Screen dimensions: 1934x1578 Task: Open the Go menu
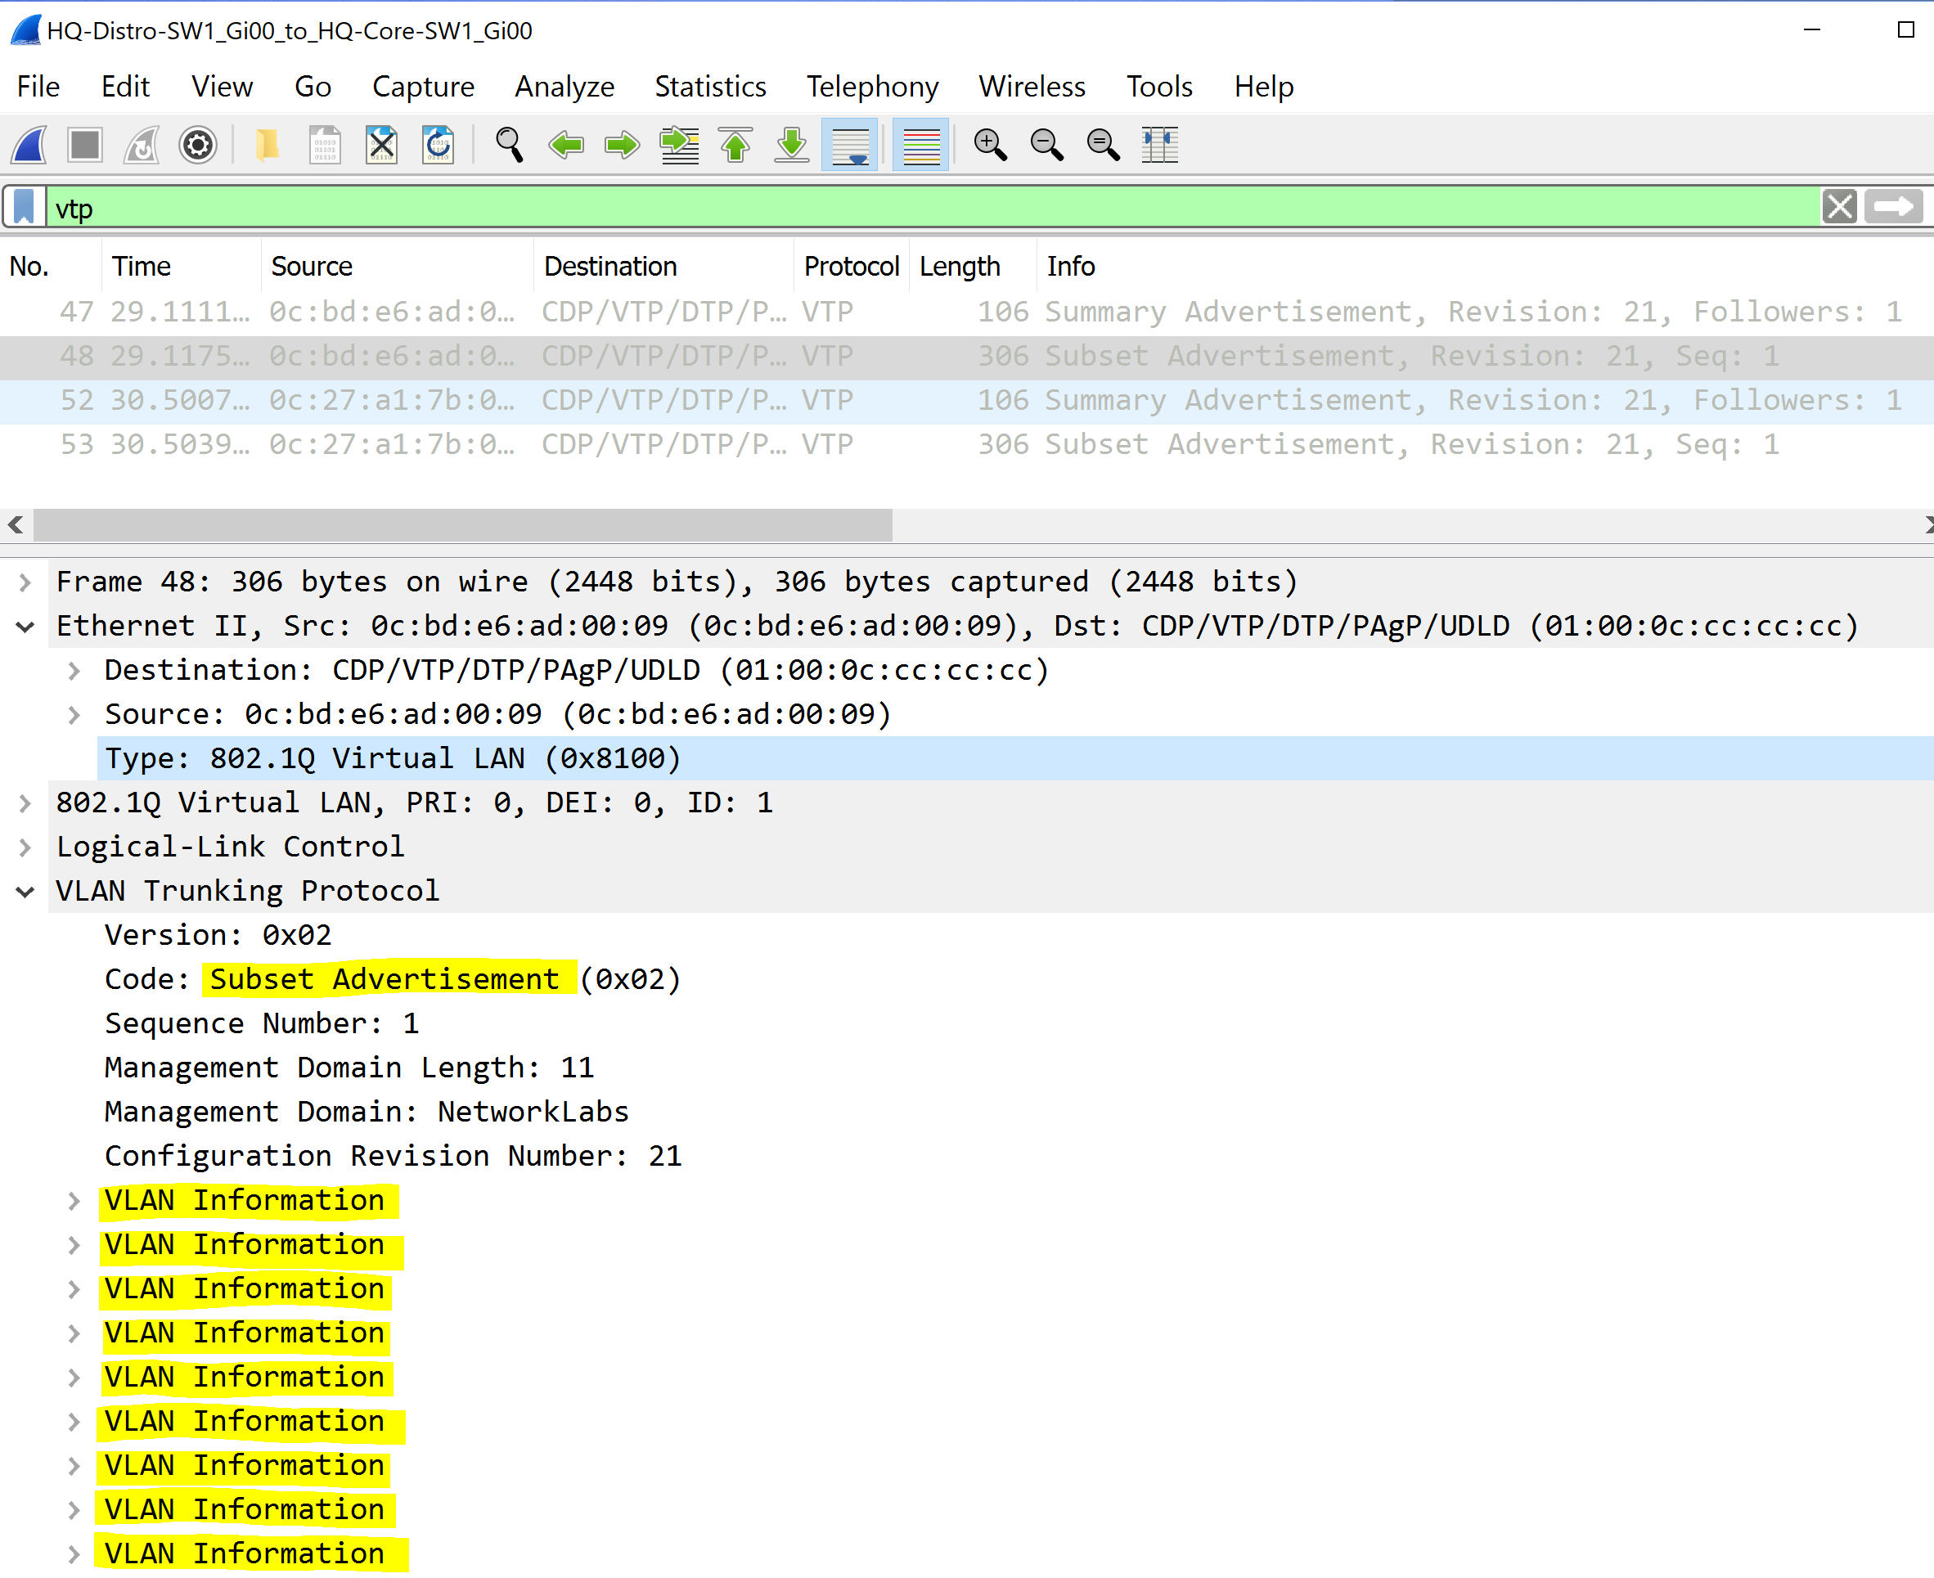coord(313,87)
